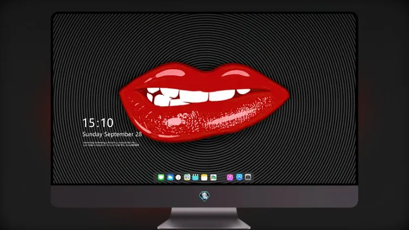This screenshot has height=230, width=409.
Task: Open the blue App Store icon
Action: (x=239, y=177)
